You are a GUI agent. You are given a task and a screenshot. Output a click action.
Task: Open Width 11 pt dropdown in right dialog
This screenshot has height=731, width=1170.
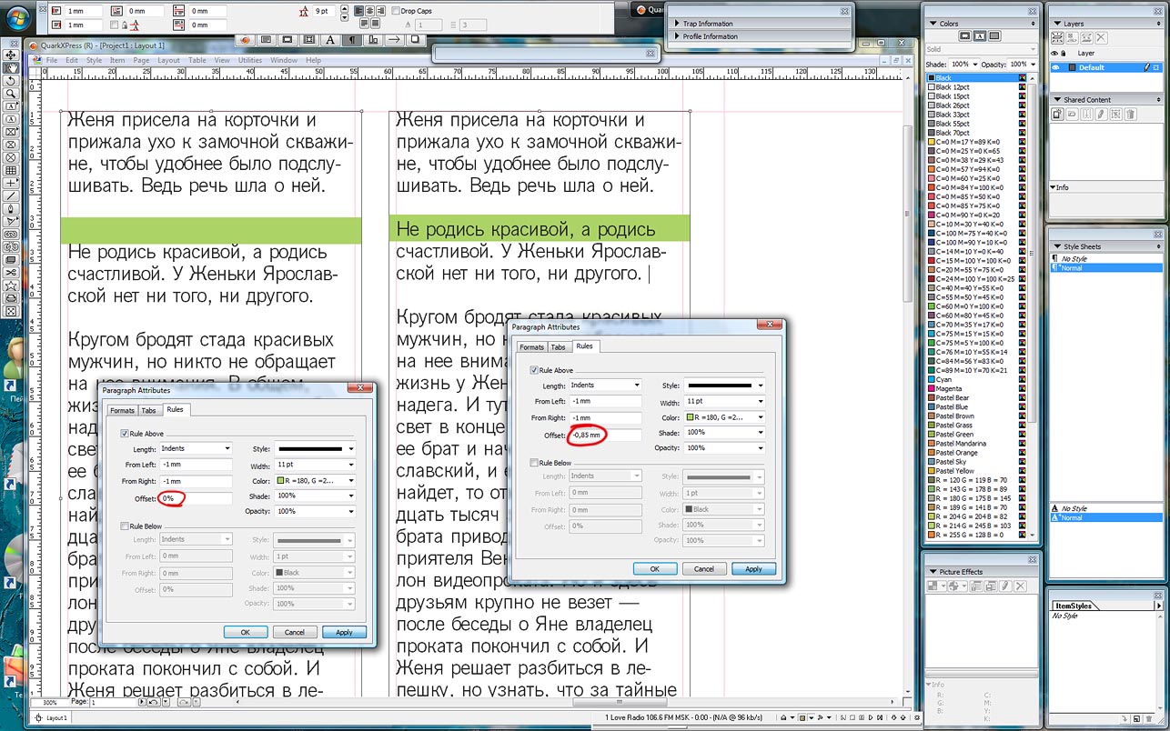(x=723, y=401)
